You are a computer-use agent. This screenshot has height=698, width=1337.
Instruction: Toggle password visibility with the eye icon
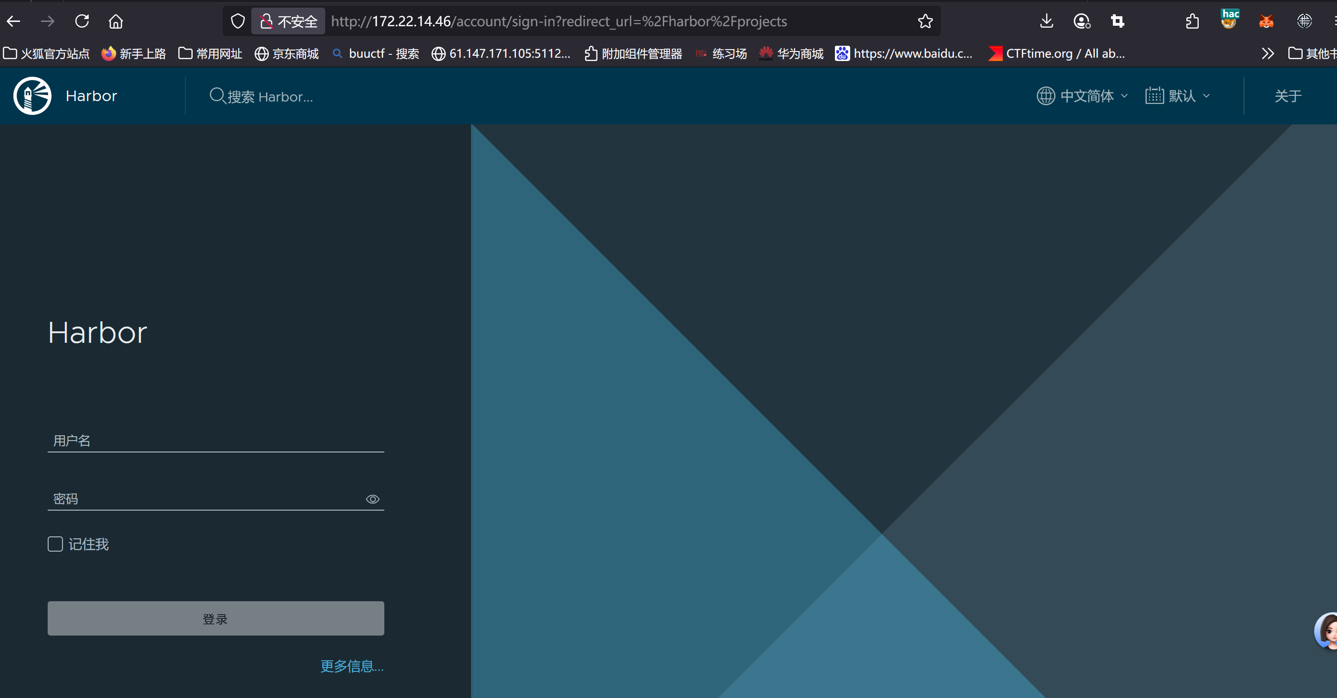[373, 499]
